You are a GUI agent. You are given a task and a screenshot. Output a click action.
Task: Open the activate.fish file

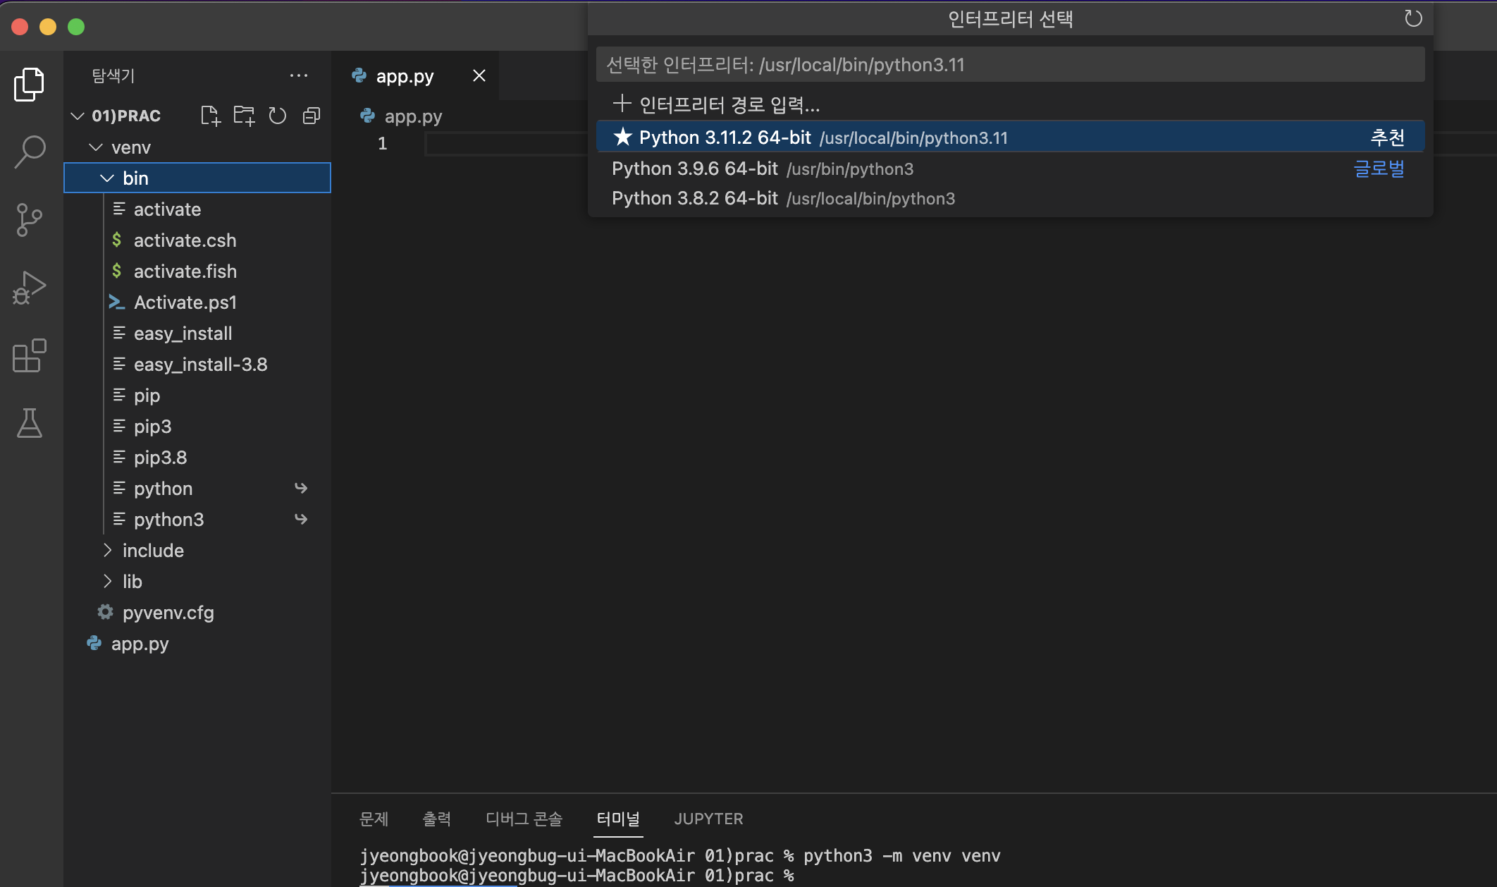tap(197, 271)
